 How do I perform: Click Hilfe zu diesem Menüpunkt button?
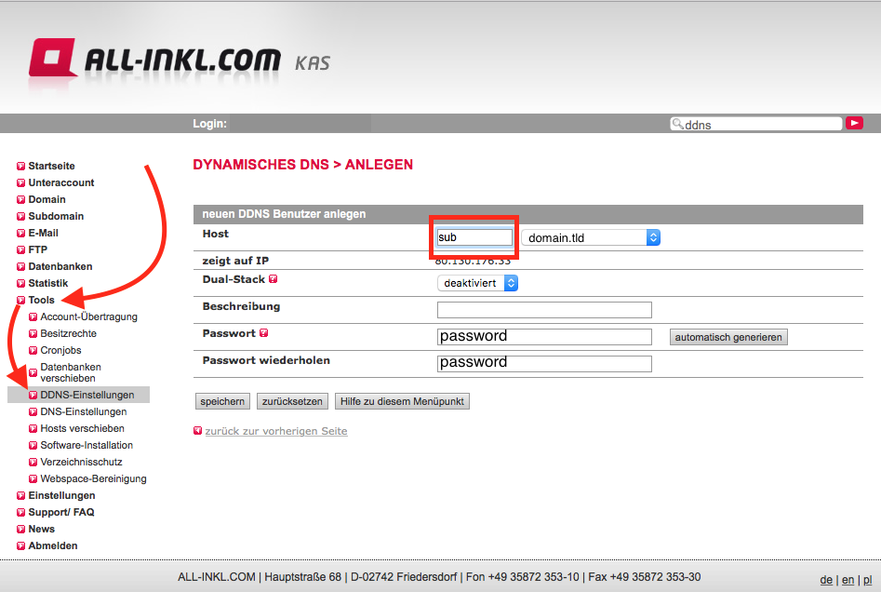tap(402, 401)
